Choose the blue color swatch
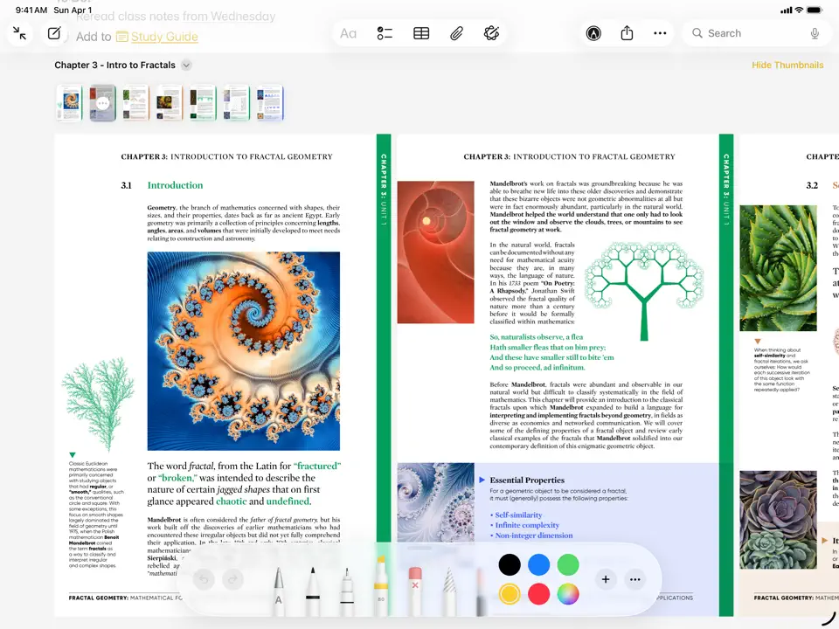Viewport: 839px width, 629px height. point(539,564)
